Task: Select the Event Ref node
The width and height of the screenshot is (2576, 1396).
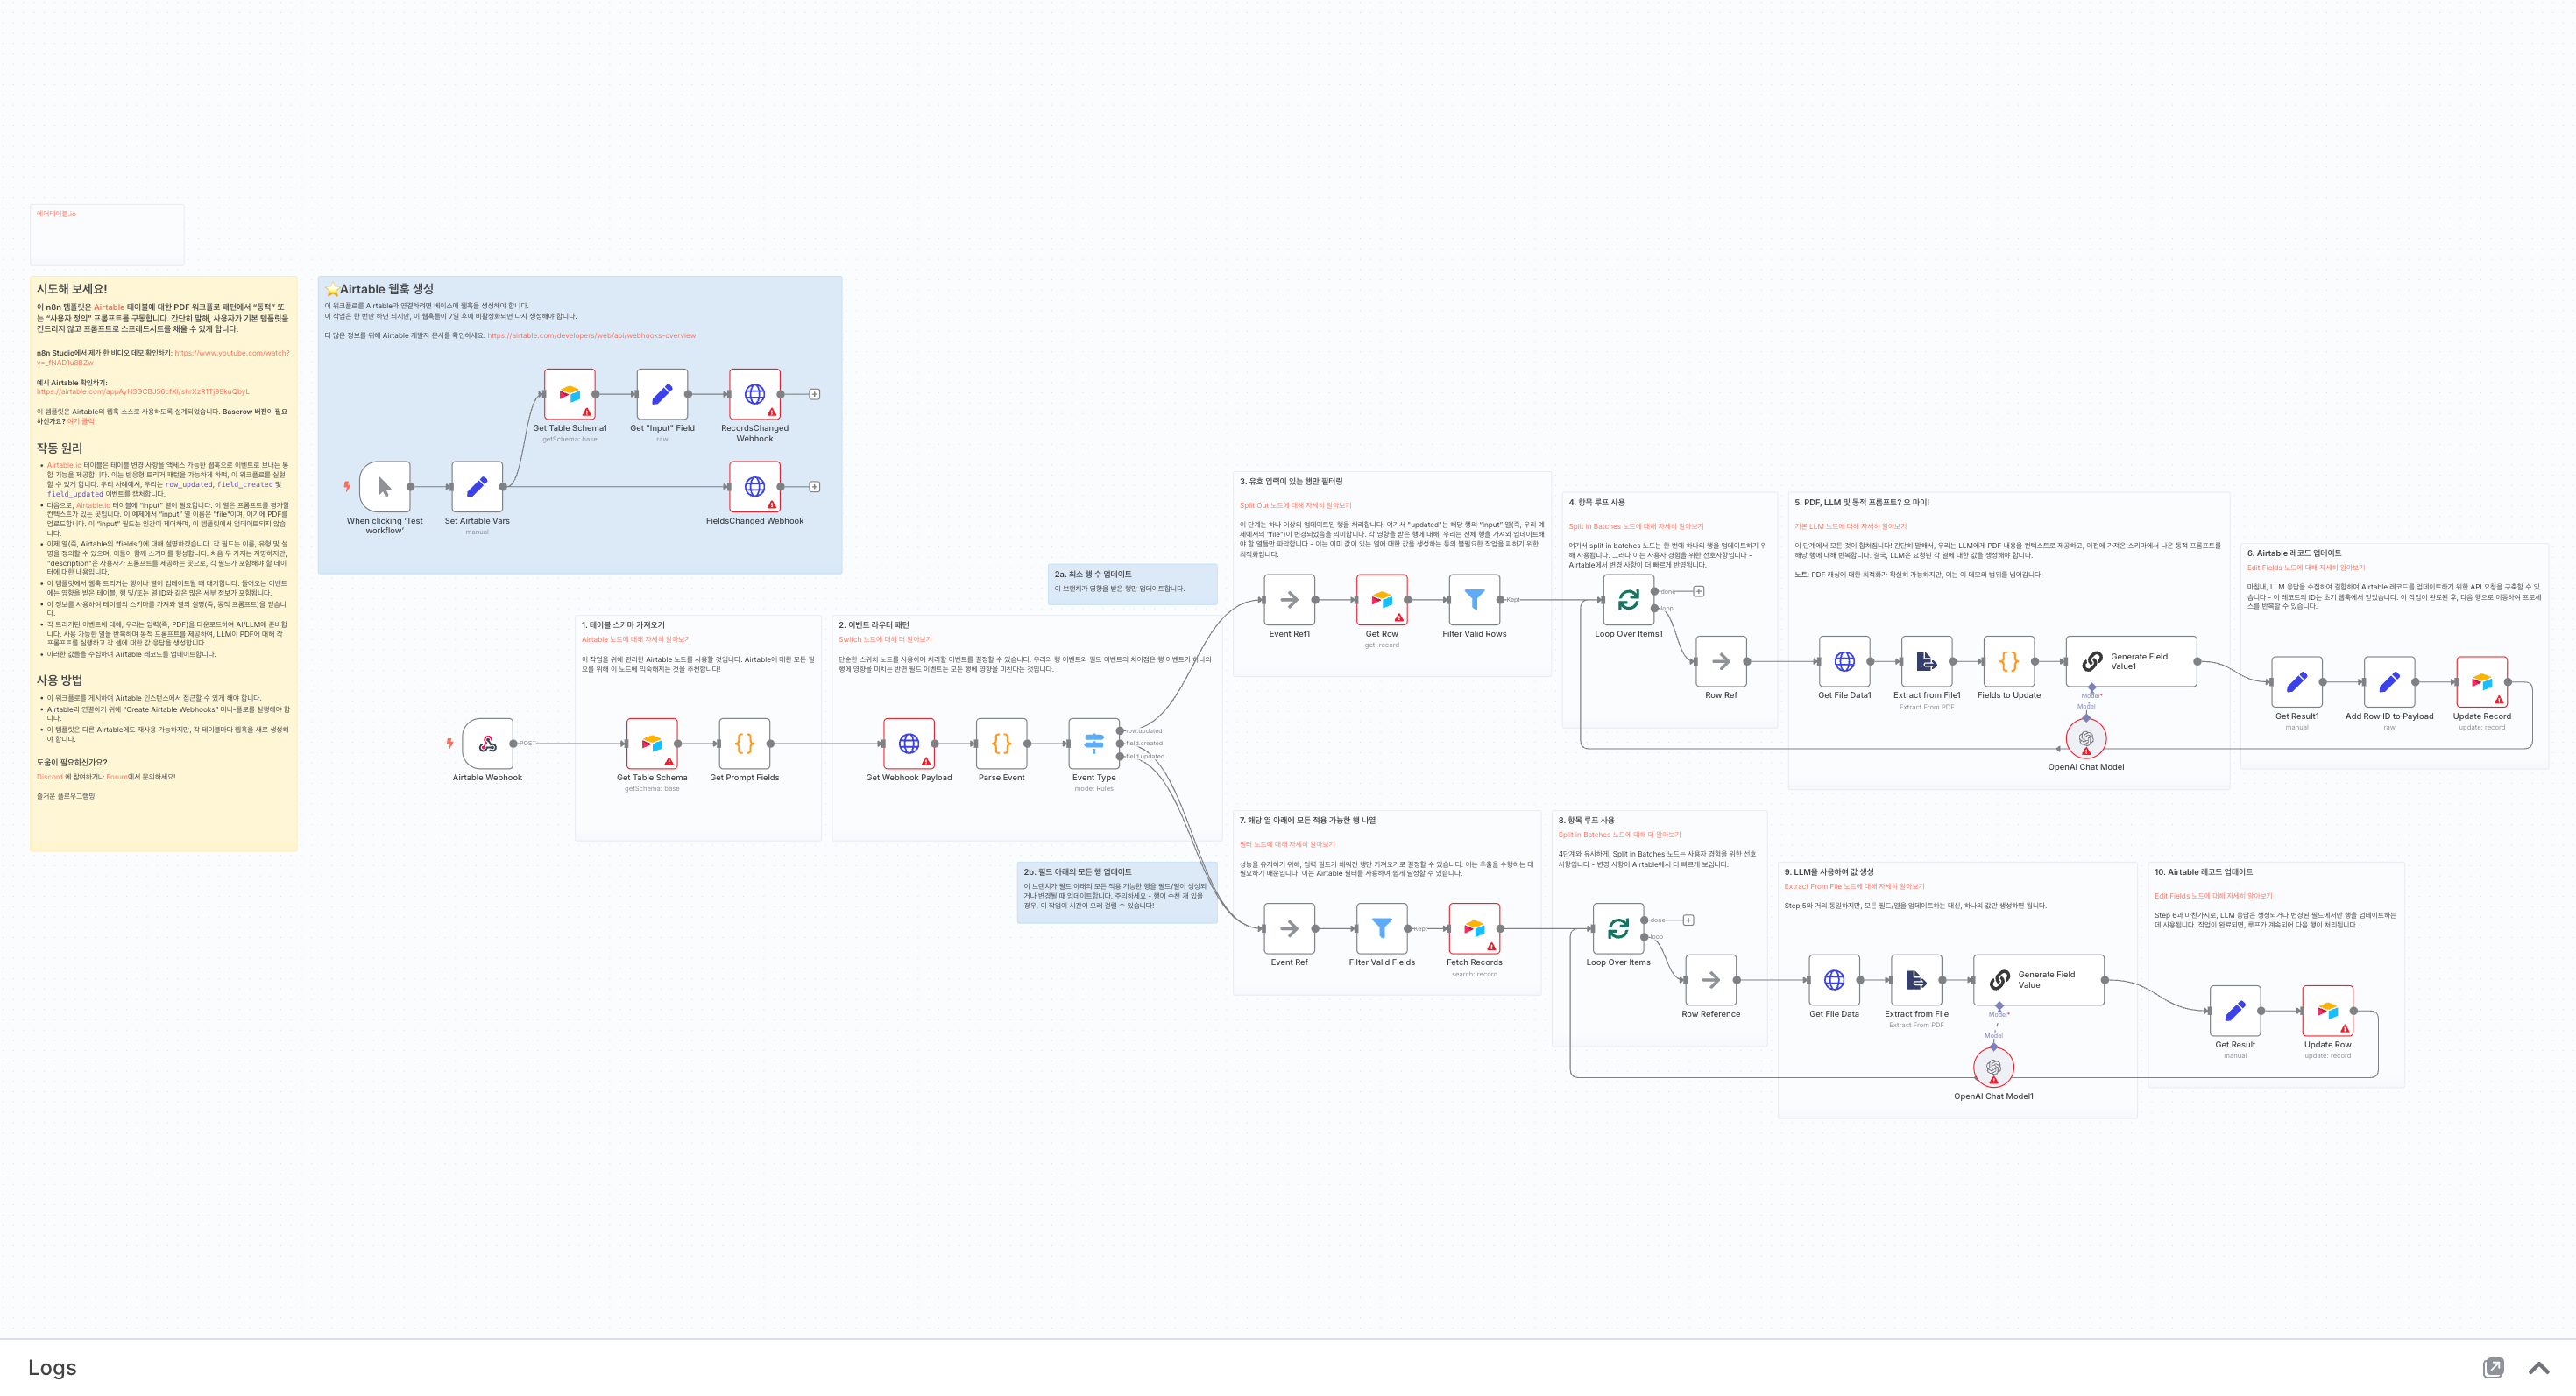Action: pos(1289,928)
